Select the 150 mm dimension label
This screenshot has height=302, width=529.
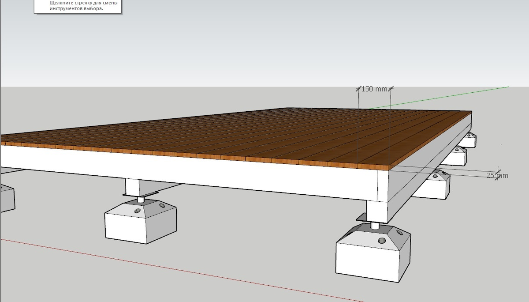point(374,89)
